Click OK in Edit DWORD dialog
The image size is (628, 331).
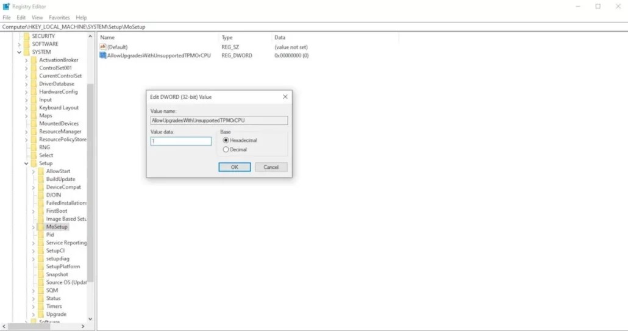[235, 167]
